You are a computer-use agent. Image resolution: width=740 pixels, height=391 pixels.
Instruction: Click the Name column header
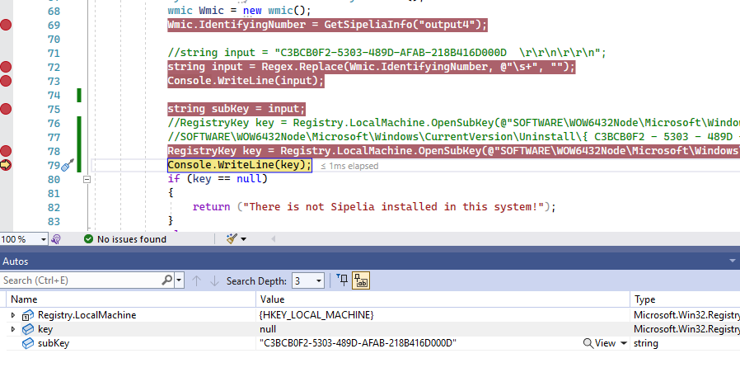(131, 299)
